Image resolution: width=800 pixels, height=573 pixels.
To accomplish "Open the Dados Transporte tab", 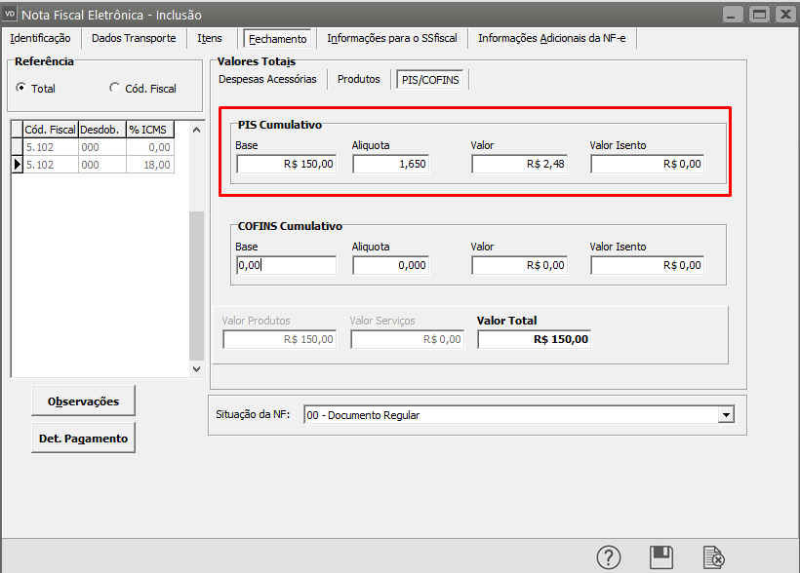I will tap(134, 38).
